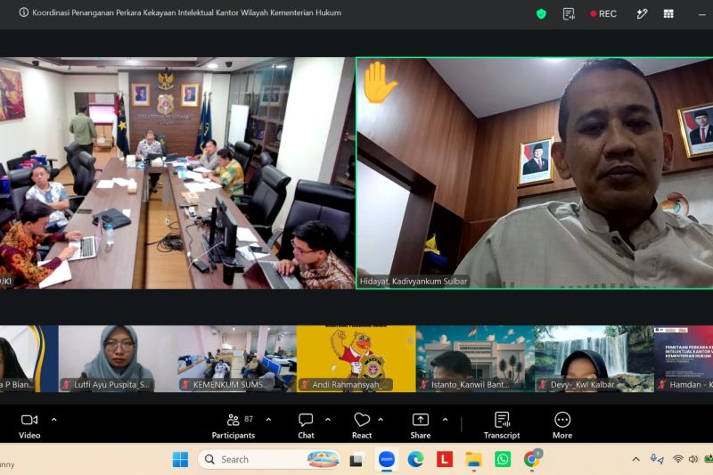The height and width of the screenshot is (475, 713).
Task: Select the Hidayat, Kadivyankum Sulbar video tile
Action: click(x=534, y=173)
